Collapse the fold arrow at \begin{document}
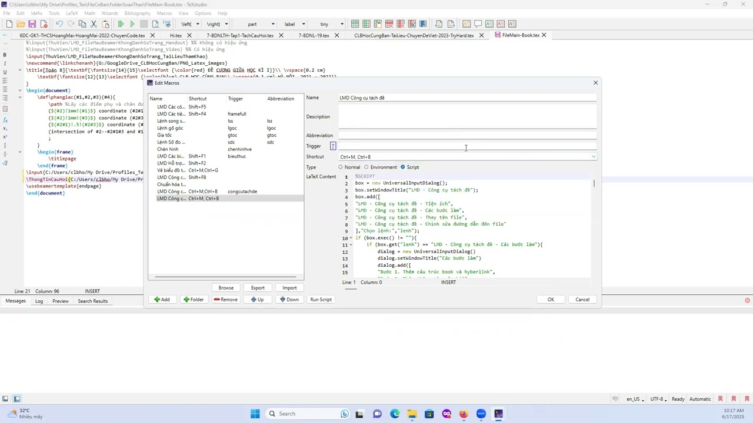This screenshot has height=423, width=753. 20,91
